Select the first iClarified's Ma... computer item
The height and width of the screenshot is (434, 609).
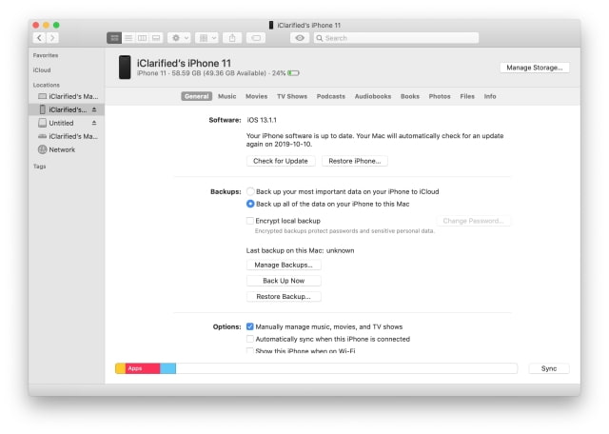point(67,96)
